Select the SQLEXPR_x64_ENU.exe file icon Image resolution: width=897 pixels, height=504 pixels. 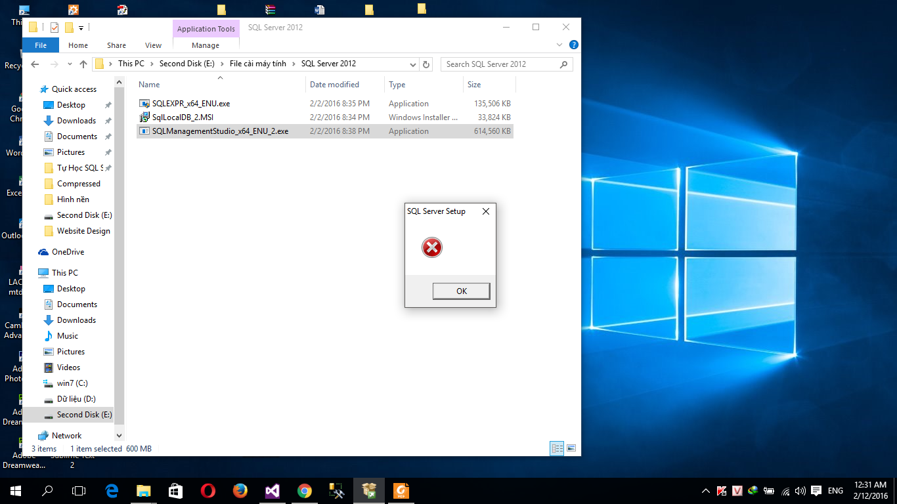[145, 104]
